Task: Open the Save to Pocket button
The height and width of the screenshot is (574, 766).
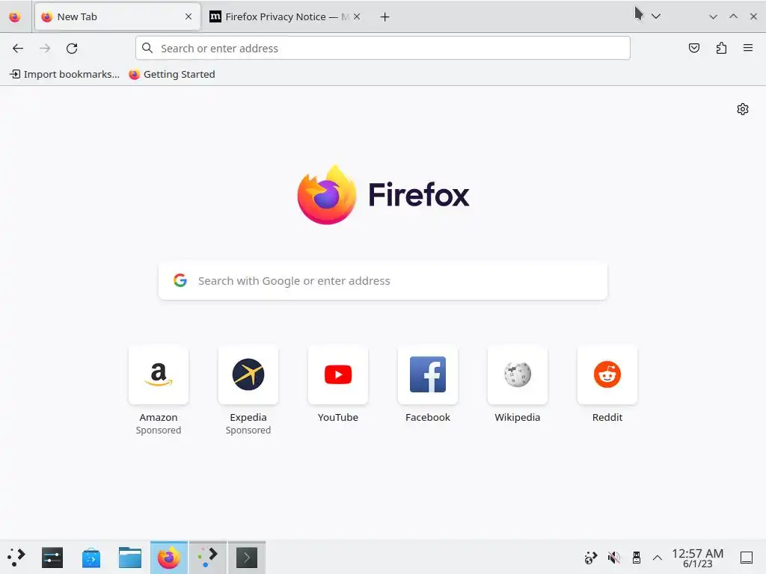Action: click(693, 48)
